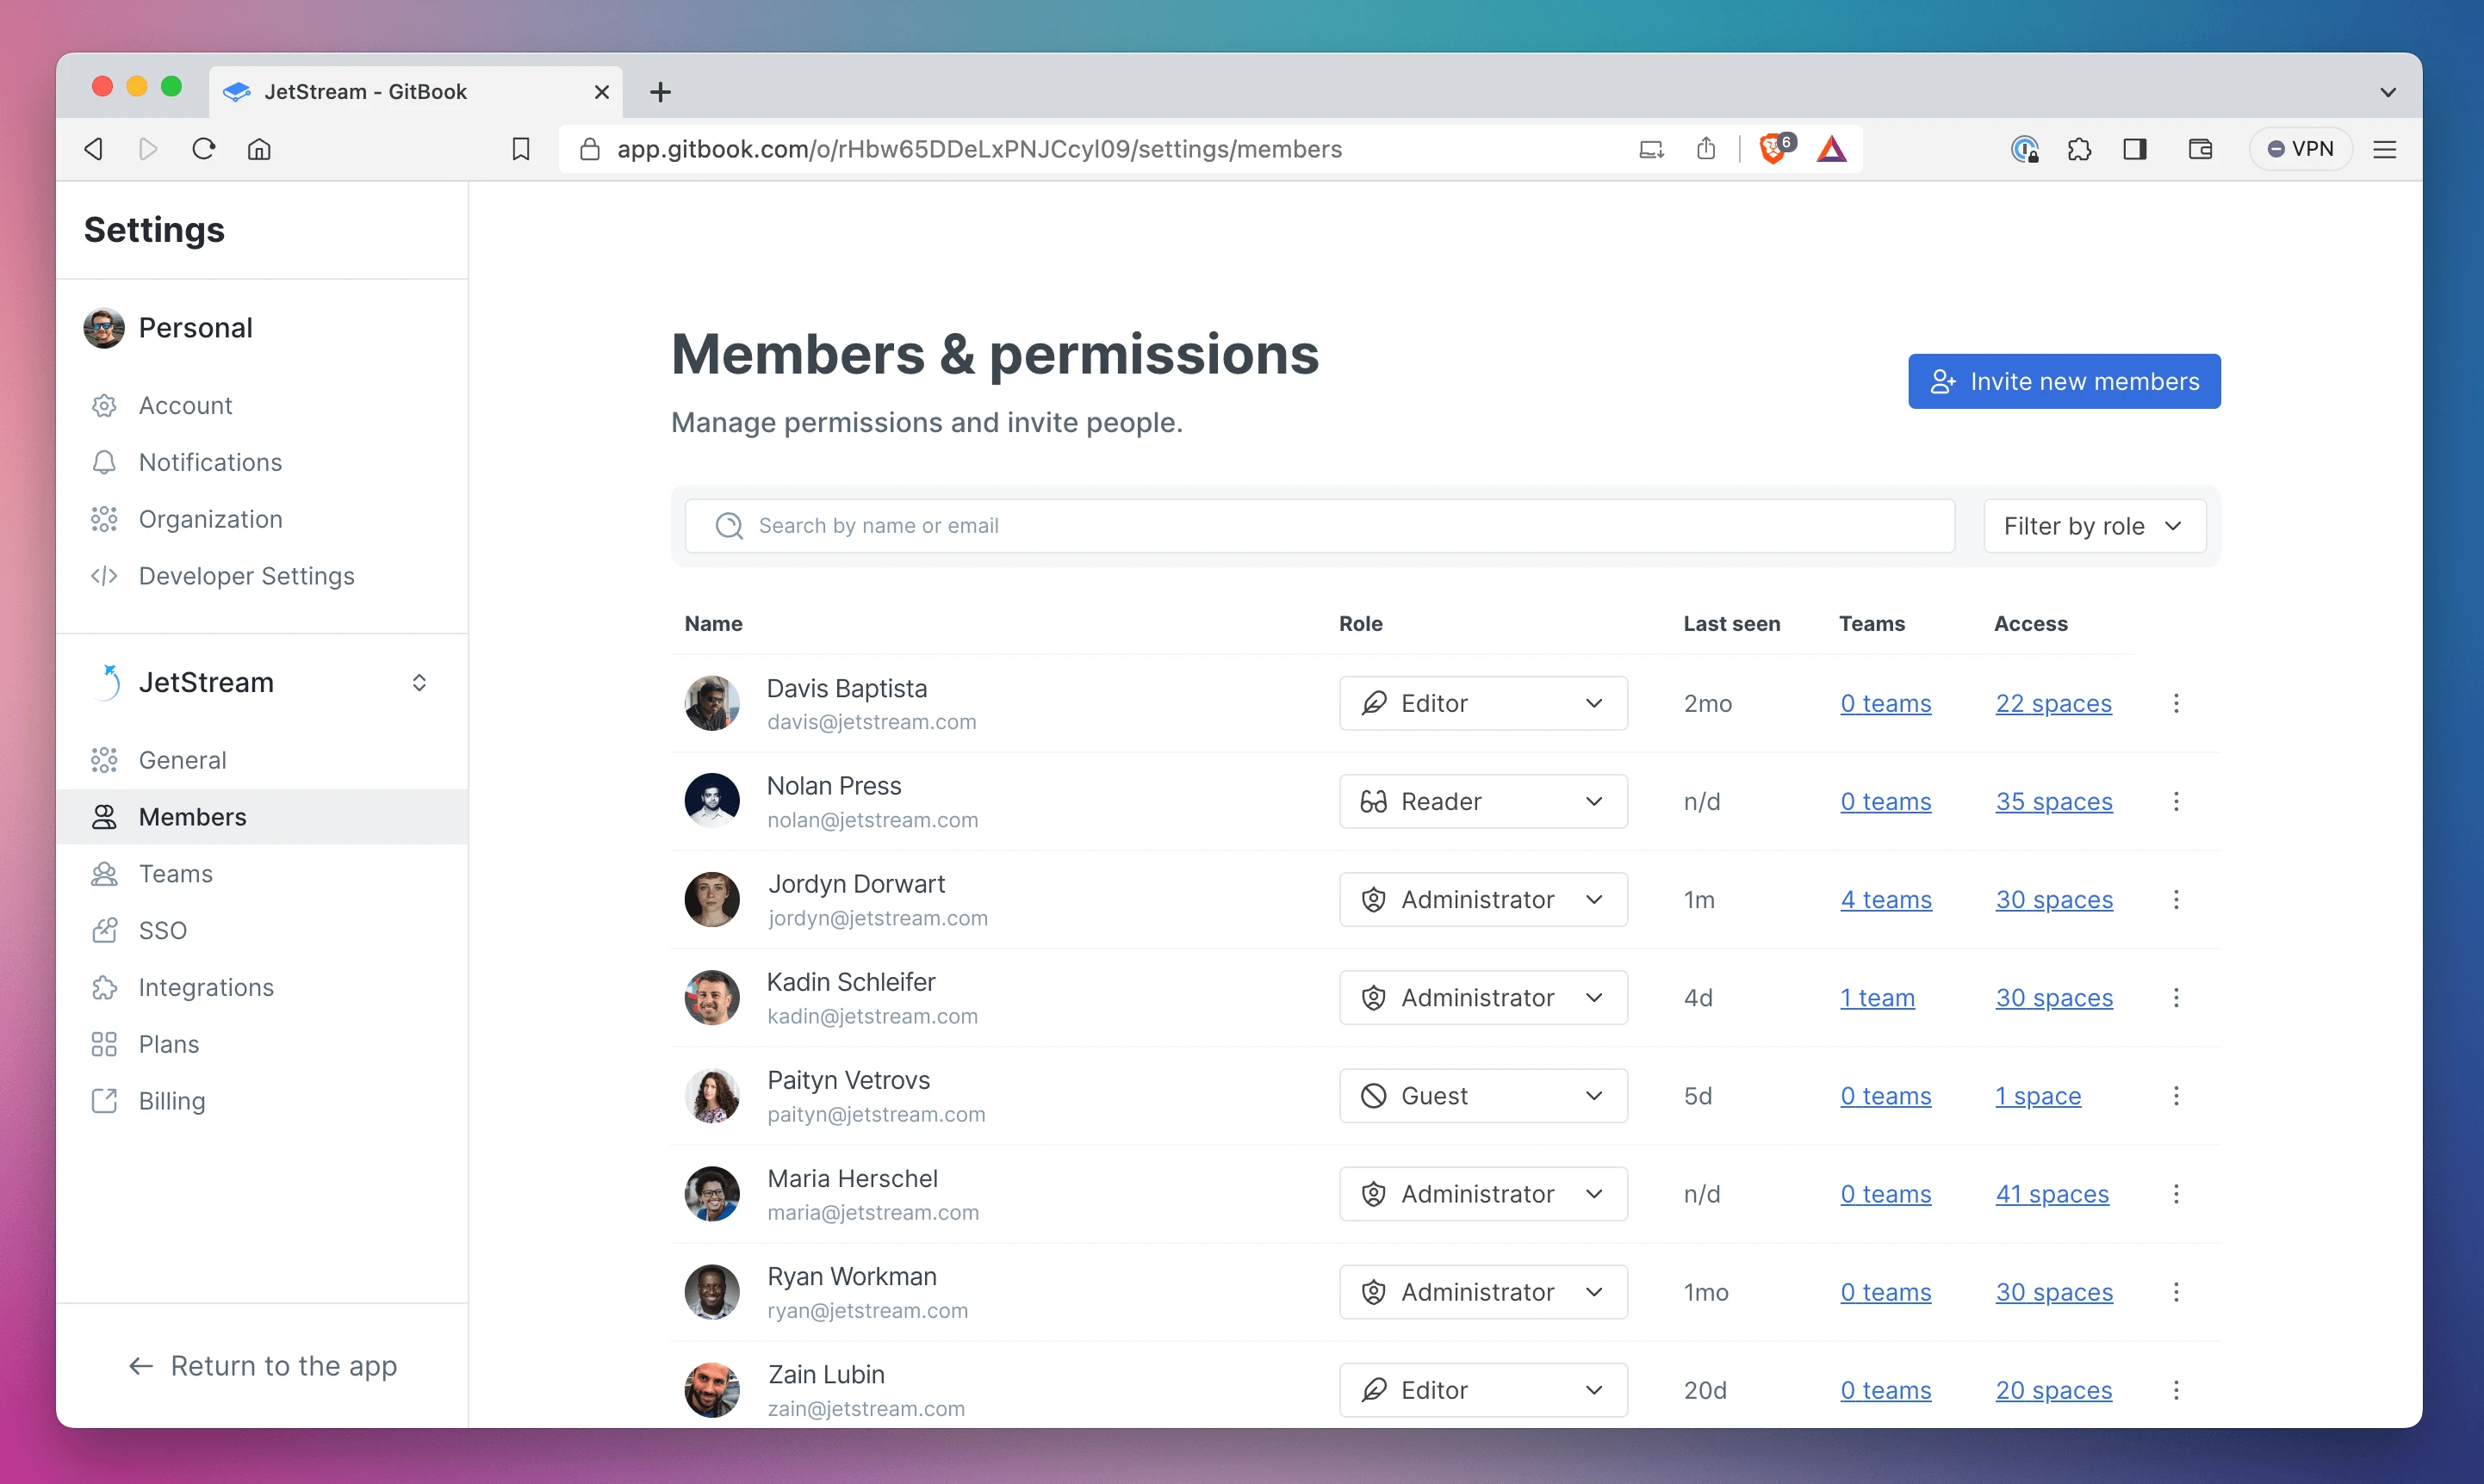Open more options for Jordyn Dorwart
This screenshot has width=2484, height=1484.
click(2176, 899)
